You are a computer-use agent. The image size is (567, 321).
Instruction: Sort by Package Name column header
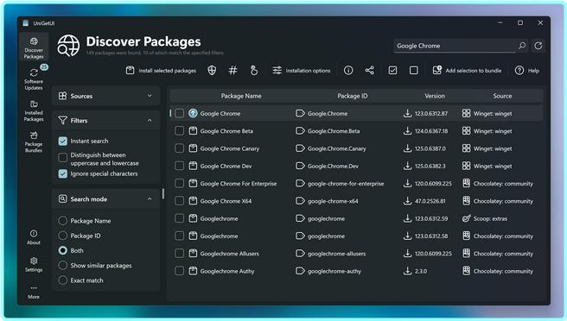point(241,96)
